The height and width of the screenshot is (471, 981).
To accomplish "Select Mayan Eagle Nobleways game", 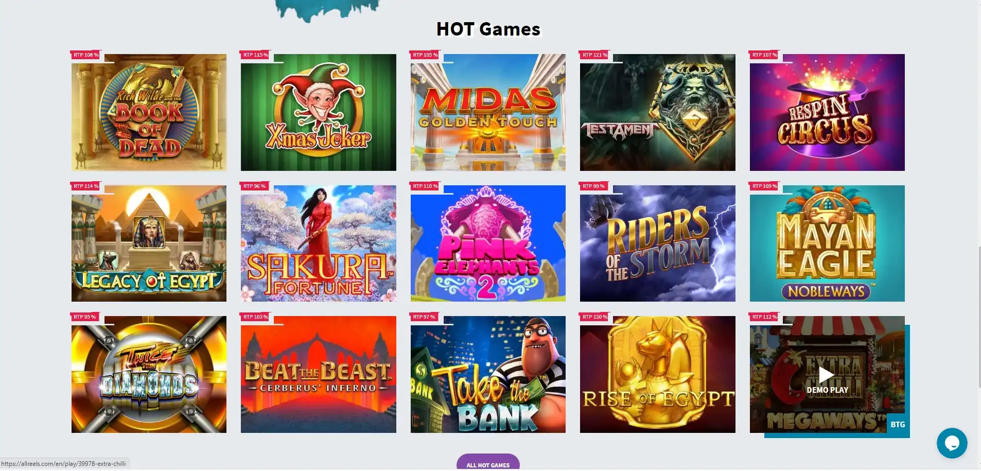I will pos(827,243).
